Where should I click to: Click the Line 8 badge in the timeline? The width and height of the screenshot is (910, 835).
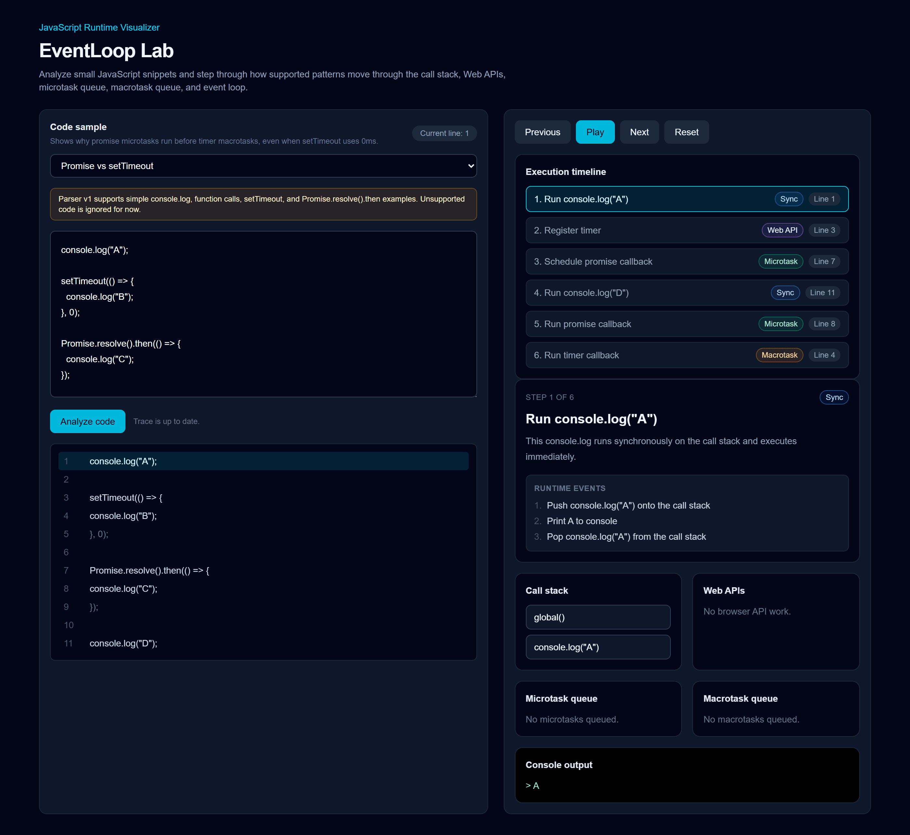824,324
